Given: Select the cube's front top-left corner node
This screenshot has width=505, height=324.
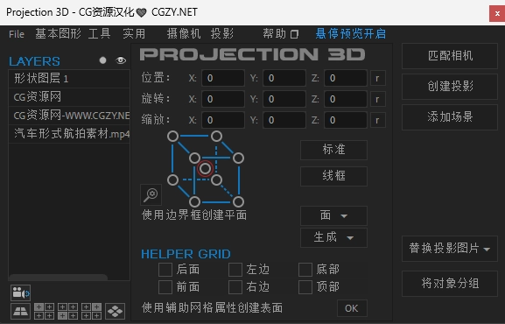Looking at the screenshot, I should [x=194, y=158].
